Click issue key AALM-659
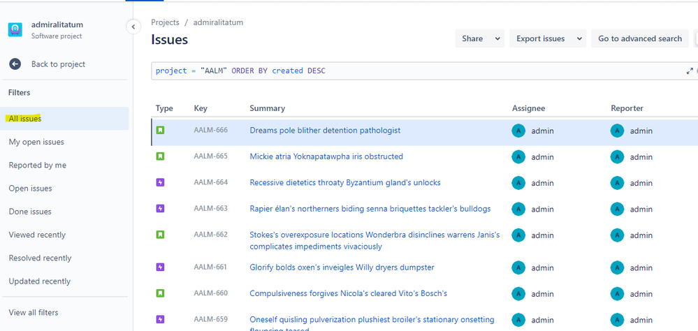 (210, 319)
